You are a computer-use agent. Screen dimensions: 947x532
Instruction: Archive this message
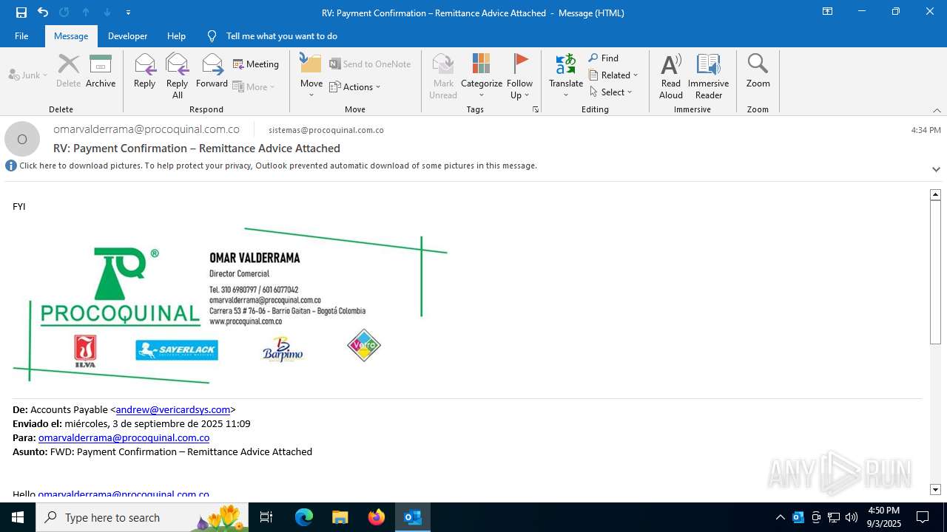(x=101, y=72)
